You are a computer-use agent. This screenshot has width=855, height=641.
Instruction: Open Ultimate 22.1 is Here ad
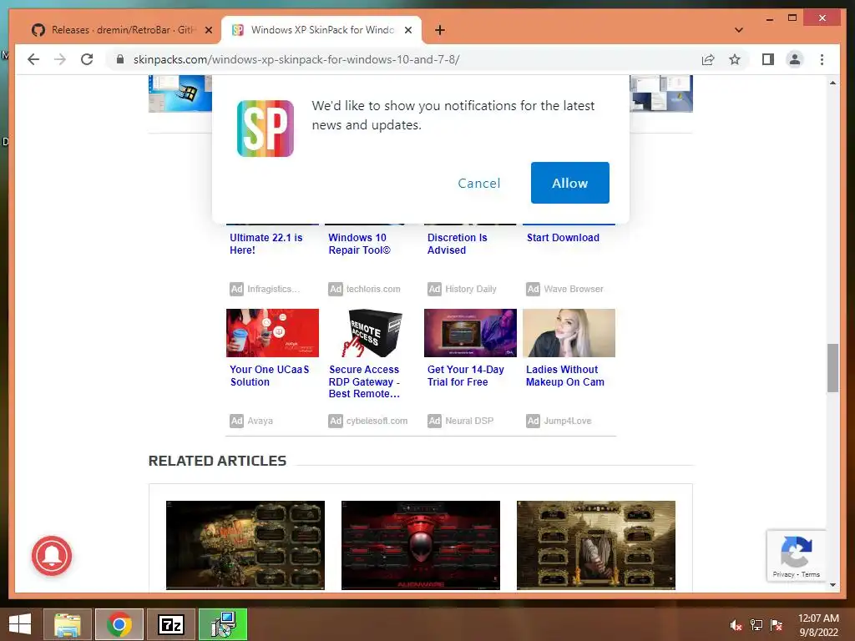tap(266, 244)
